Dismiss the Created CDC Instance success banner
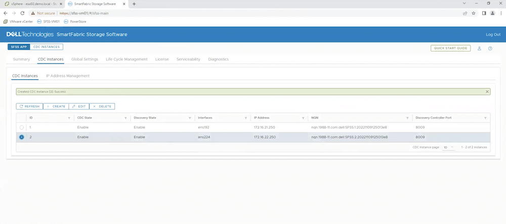This screenshot has height=224, width=506. coord(487,92)
